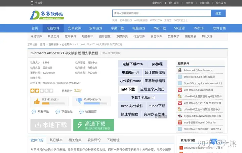Click the mobile phone icon in top bar
Image resolution: width=242 pixels, height=153 pixels.
(x=32, y=3)
